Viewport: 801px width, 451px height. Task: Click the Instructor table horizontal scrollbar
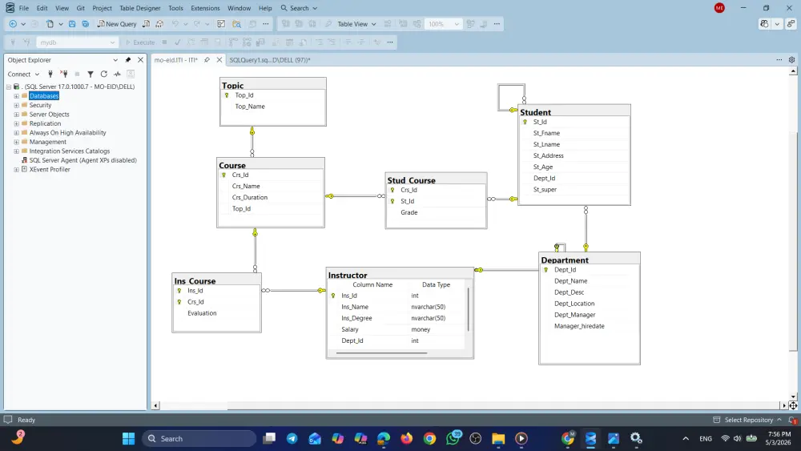coord(381,353)
